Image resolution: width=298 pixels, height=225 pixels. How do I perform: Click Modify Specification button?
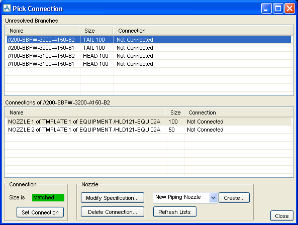pos(113,198)
